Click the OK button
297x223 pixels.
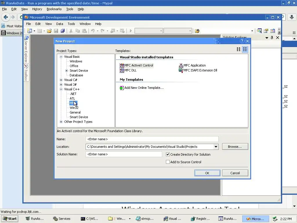click(x=207, y=173)
